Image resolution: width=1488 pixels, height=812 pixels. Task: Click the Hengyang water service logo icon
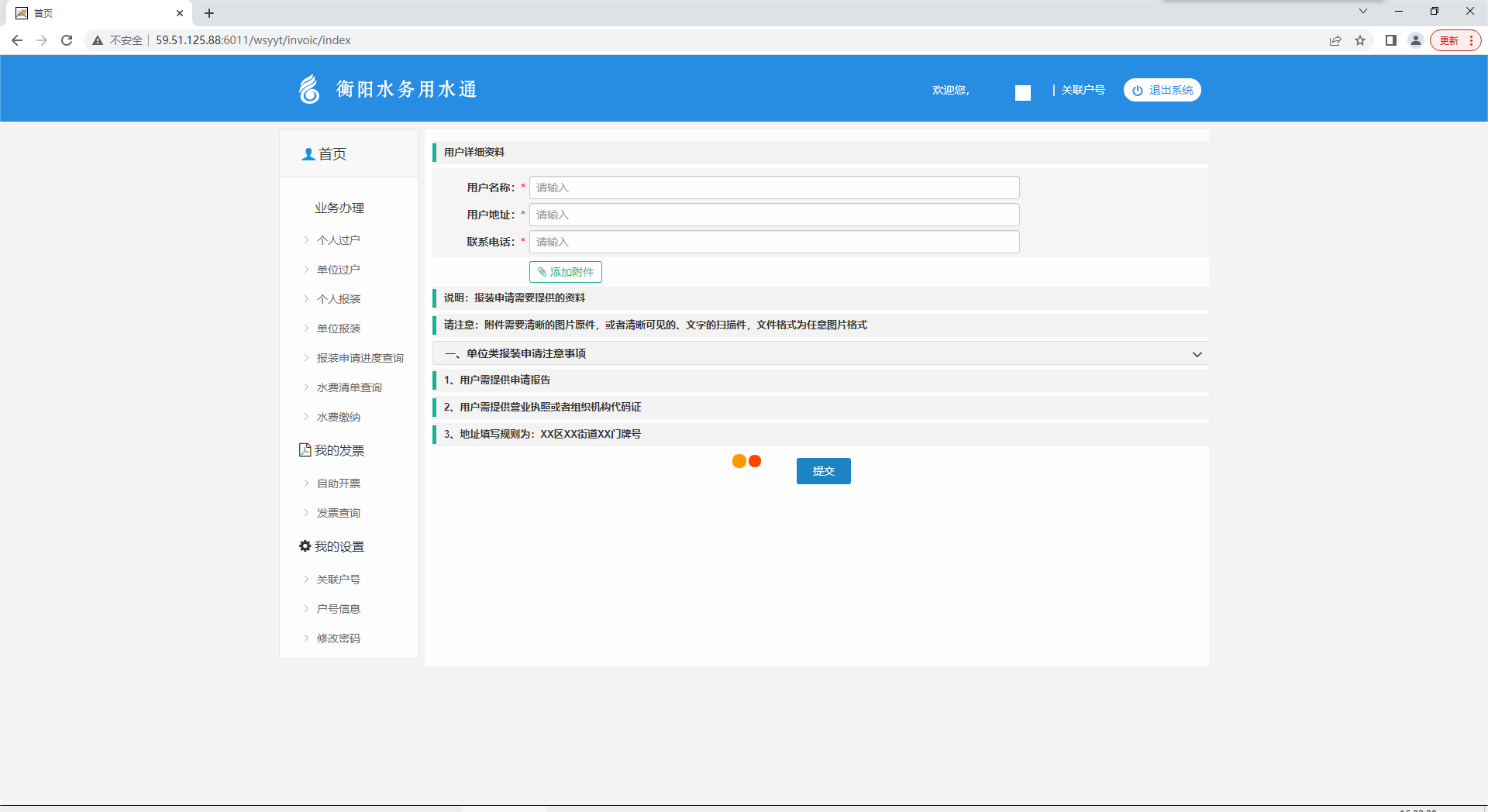pyautogui.click(x=309, y=89)
